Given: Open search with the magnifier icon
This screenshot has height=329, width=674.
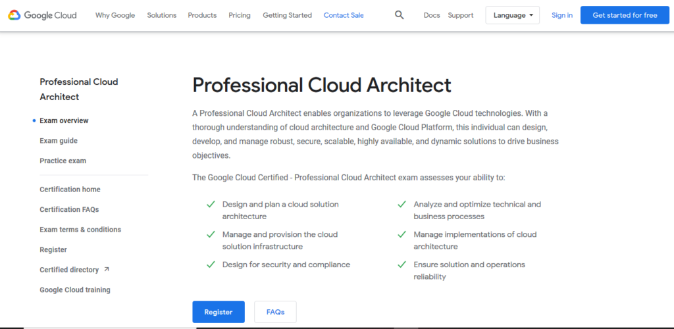Looking at the screenshot, I should [x=400, y=15].
